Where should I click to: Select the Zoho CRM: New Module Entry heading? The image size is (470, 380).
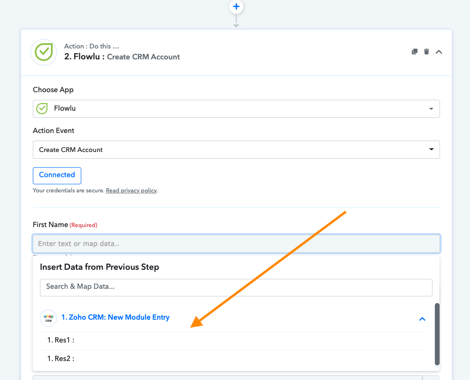tap(115, 317)
